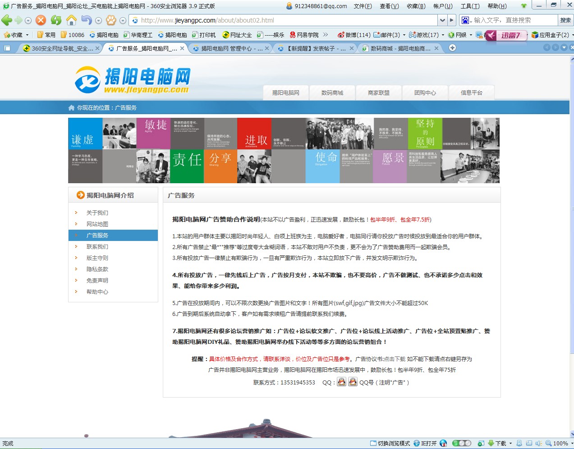Expand the 游戏 dropdown arrow
Screen dimensions: 574x449
443,35
